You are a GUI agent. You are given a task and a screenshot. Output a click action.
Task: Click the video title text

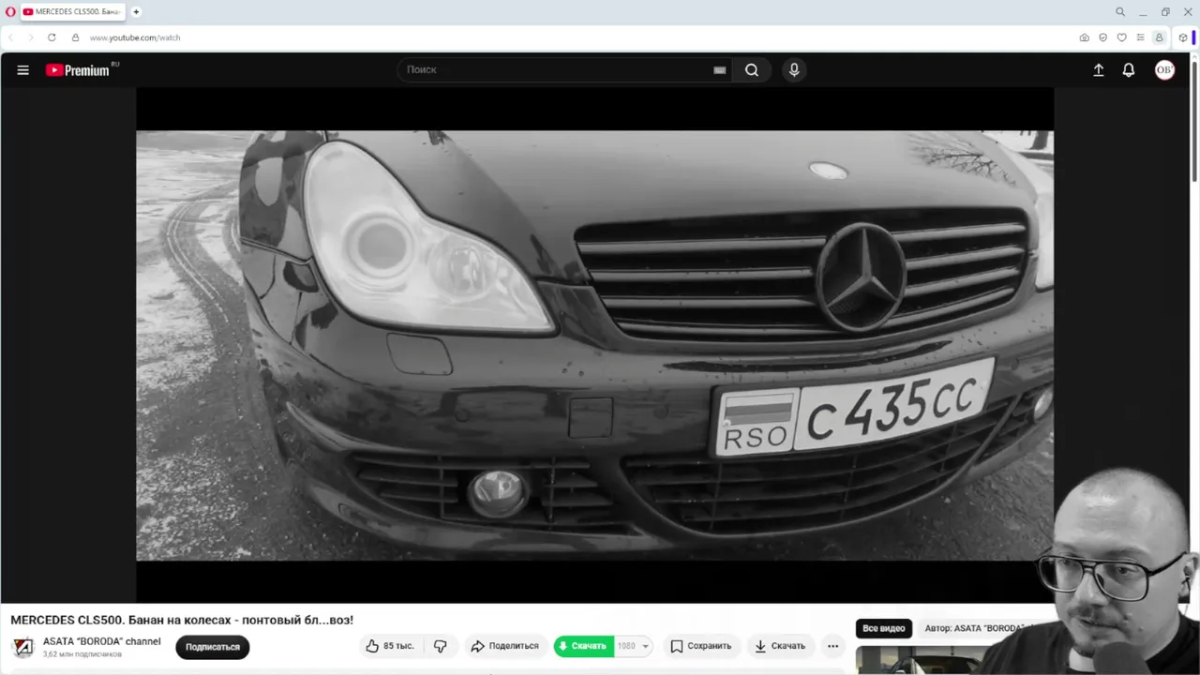coord(182,620)
